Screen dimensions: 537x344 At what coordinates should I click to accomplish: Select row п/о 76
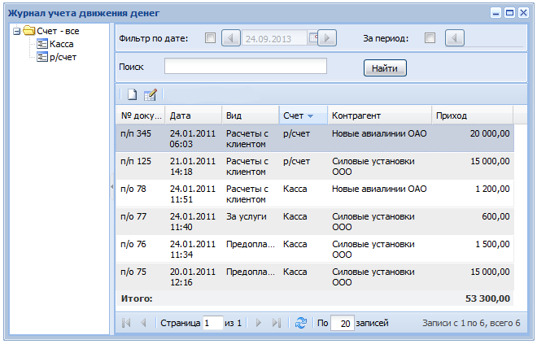click(x=315, y=249)
